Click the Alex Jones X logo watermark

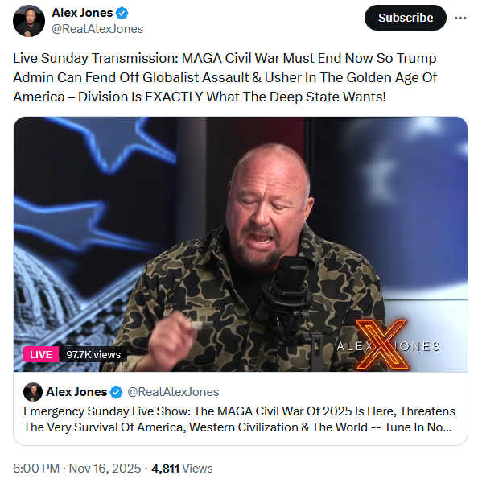[x=388, y=345]
